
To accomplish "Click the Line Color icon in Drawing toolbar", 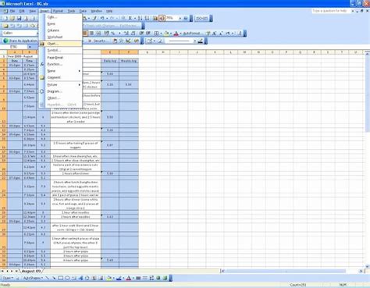I will [x=119, y=278].
